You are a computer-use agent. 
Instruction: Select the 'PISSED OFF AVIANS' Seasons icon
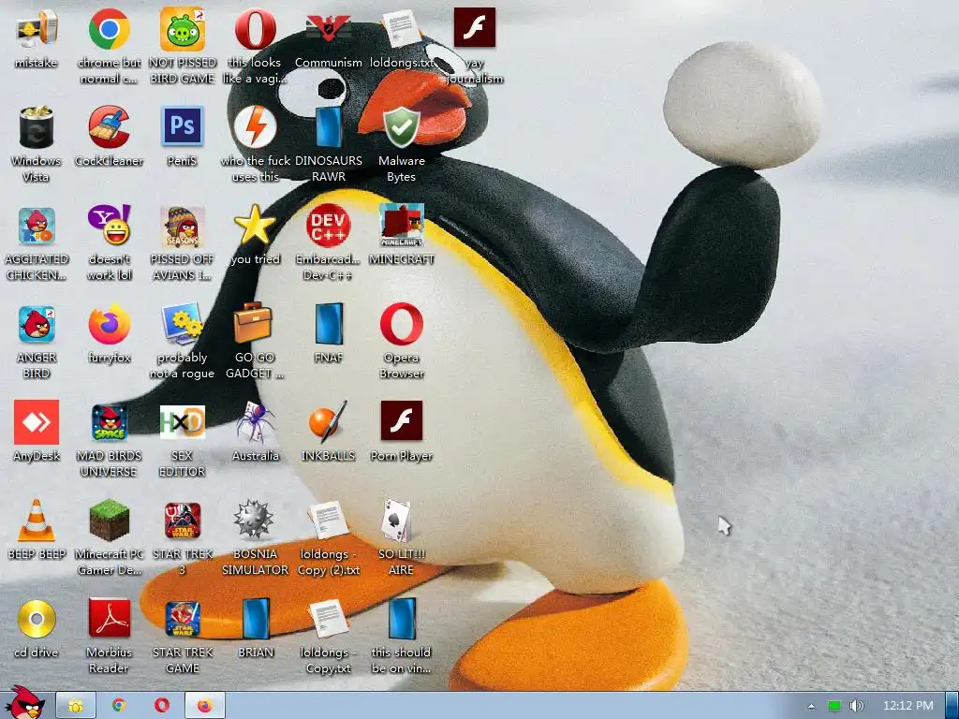pyautogui.click(x=183, y=226)
